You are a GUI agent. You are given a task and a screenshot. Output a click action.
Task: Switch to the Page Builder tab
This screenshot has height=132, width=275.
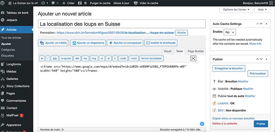[x=196, y=51]
